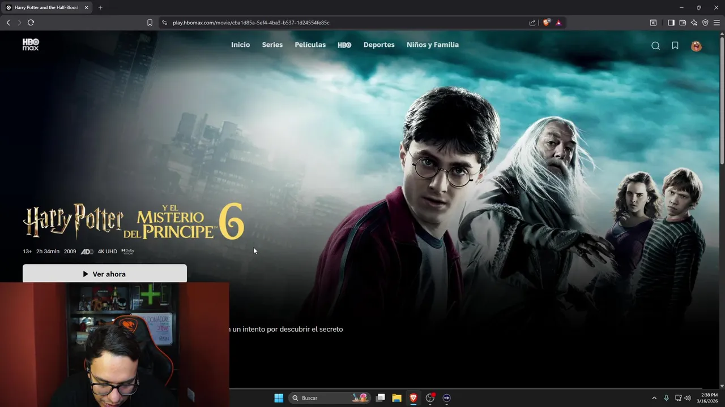Open the Deportes section
The image size is (725, 407).
pyautogui.click(x=379, y=45)
